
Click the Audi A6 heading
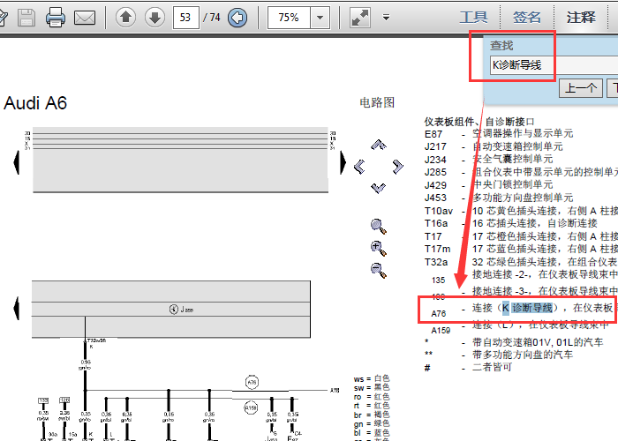(35, 103)
